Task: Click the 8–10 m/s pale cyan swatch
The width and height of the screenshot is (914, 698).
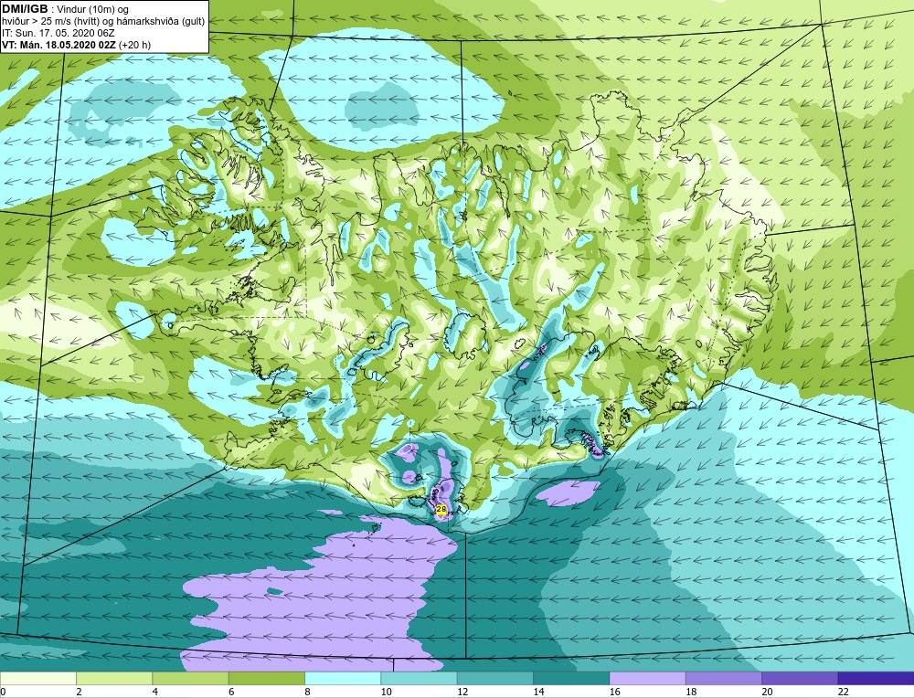Action: click(343, 678)
